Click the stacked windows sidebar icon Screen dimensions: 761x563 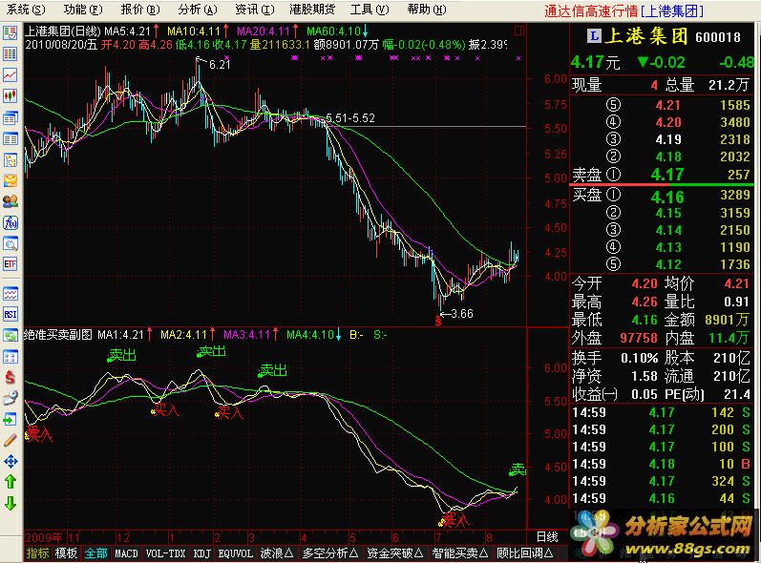(x=11, y=117)
